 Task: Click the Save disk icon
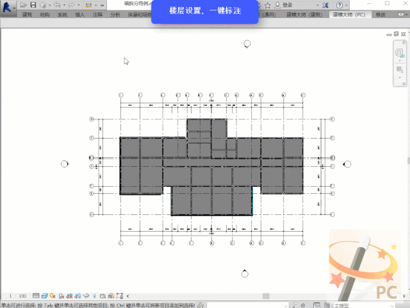33,4
